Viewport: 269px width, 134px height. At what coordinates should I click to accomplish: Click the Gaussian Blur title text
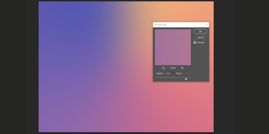coord(161,25)
